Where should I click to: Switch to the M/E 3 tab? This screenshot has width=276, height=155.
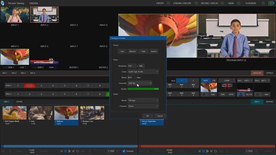pyautogui.click(x=23, y=73)
